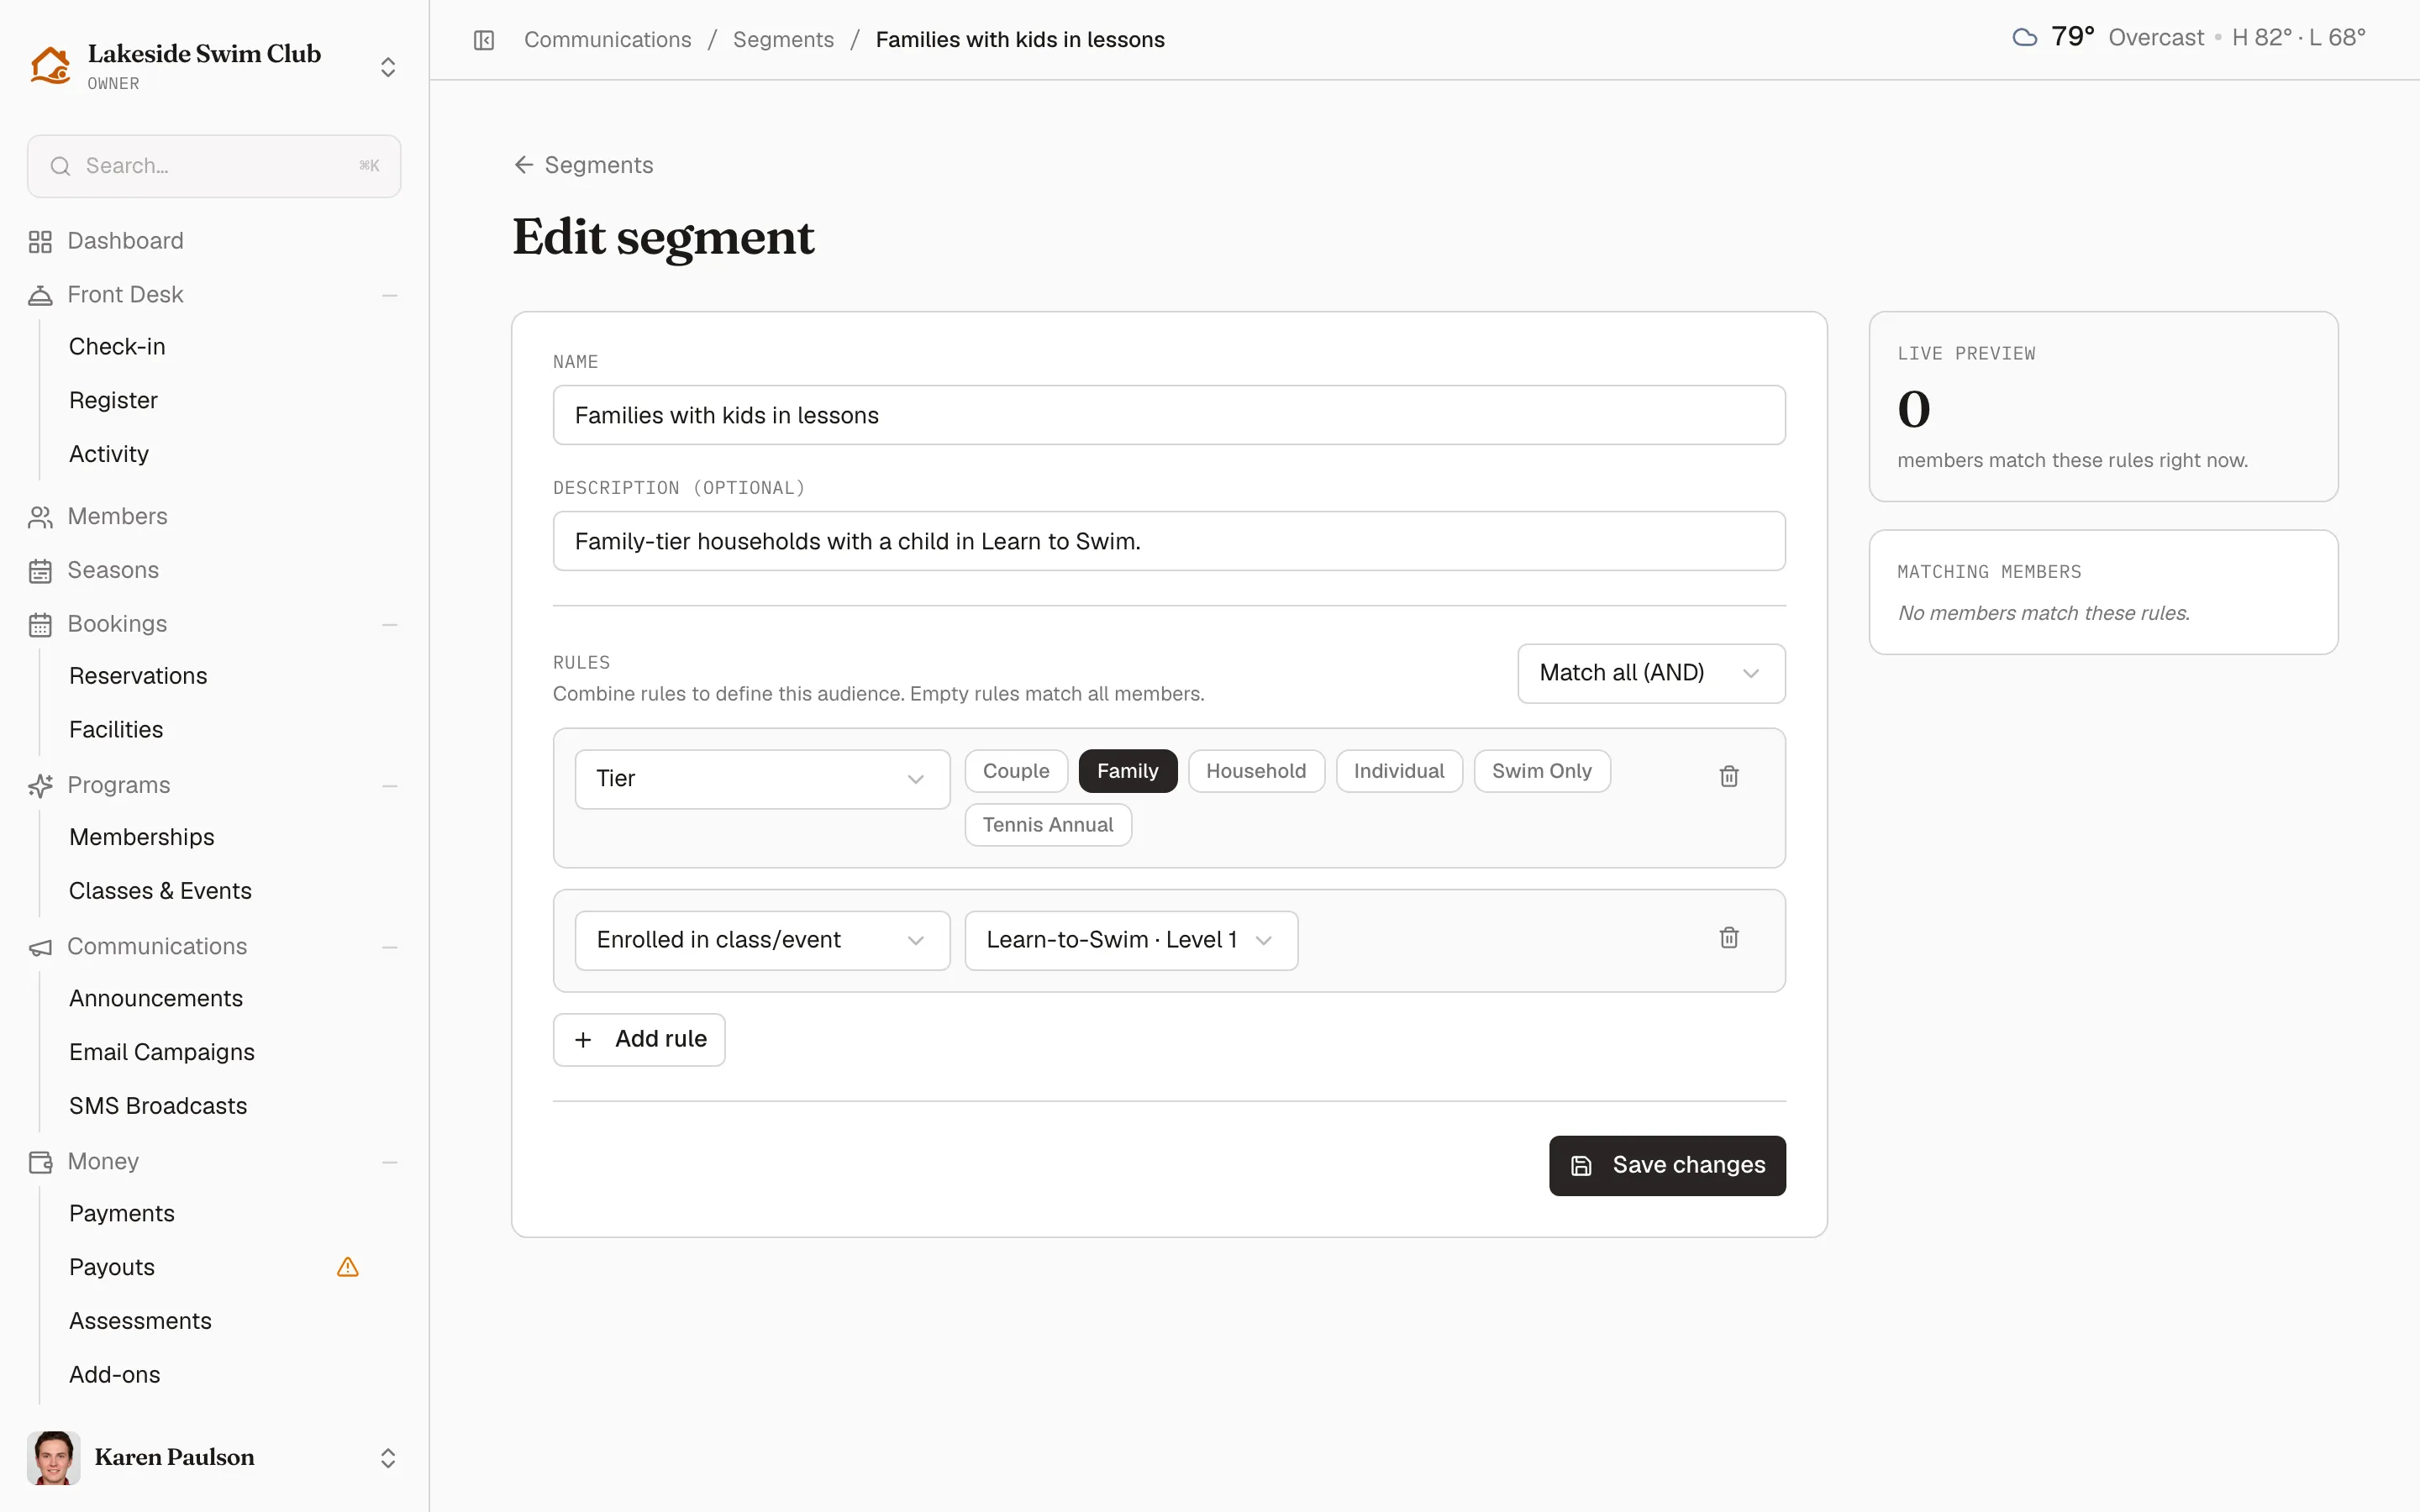2420x1512 pixels.
Task: Delete the Enrolled in class/event rule
Action: click(x=1729, y=938)
